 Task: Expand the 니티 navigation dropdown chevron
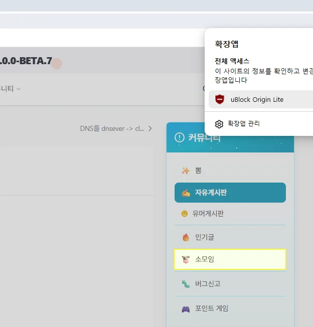[x=19, y=89]
